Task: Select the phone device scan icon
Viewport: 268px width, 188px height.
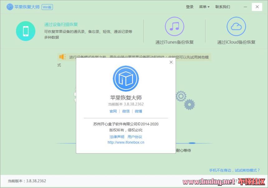Action: click(x=26, y=31)
